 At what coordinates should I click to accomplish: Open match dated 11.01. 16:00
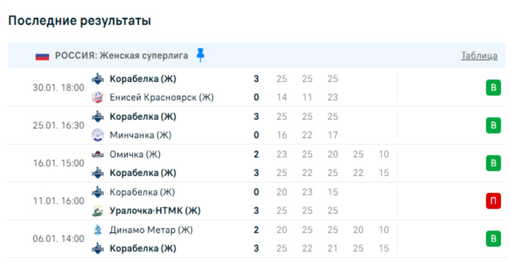58,201
